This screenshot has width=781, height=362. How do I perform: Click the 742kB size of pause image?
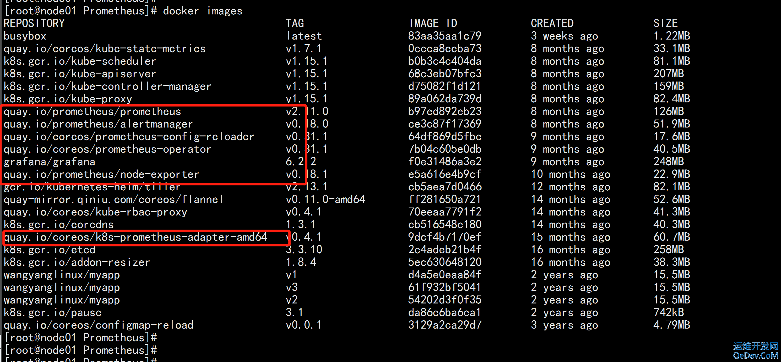point(669,312)
